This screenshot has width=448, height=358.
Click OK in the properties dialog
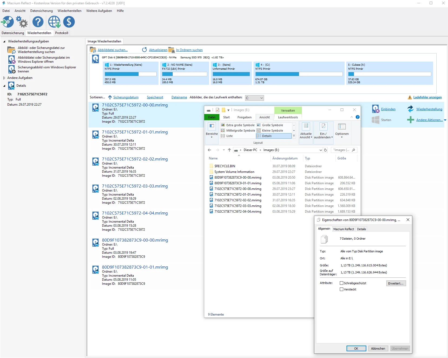pos(356,349)
